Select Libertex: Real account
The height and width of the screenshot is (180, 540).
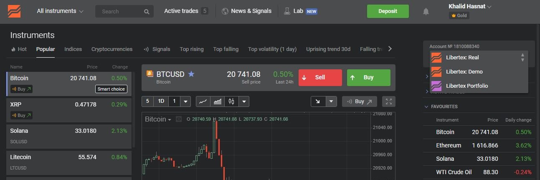point(479,58)
